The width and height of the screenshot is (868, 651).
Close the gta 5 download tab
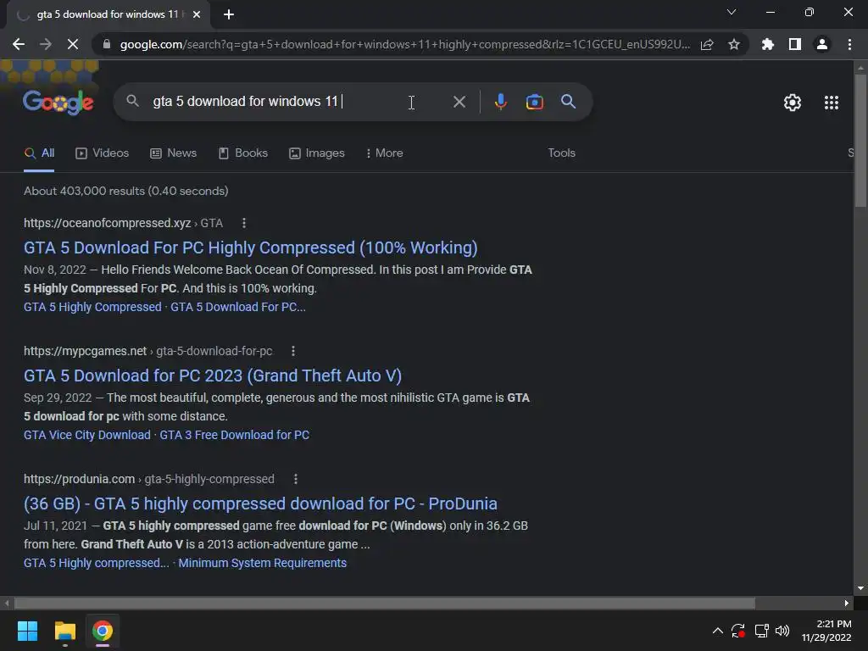click(197, 14)
